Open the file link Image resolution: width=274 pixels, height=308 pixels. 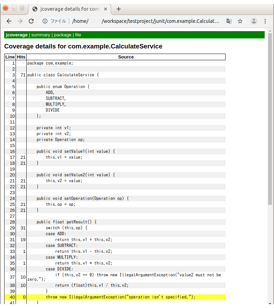(78, 35)
